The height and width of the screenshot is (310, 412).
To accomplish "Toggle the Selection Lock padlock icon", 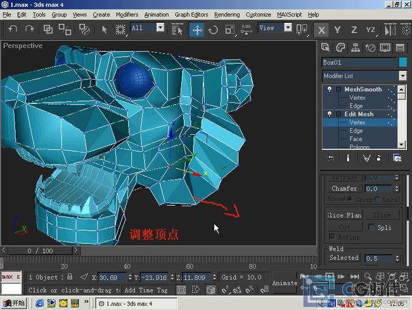I will [70, 277].
